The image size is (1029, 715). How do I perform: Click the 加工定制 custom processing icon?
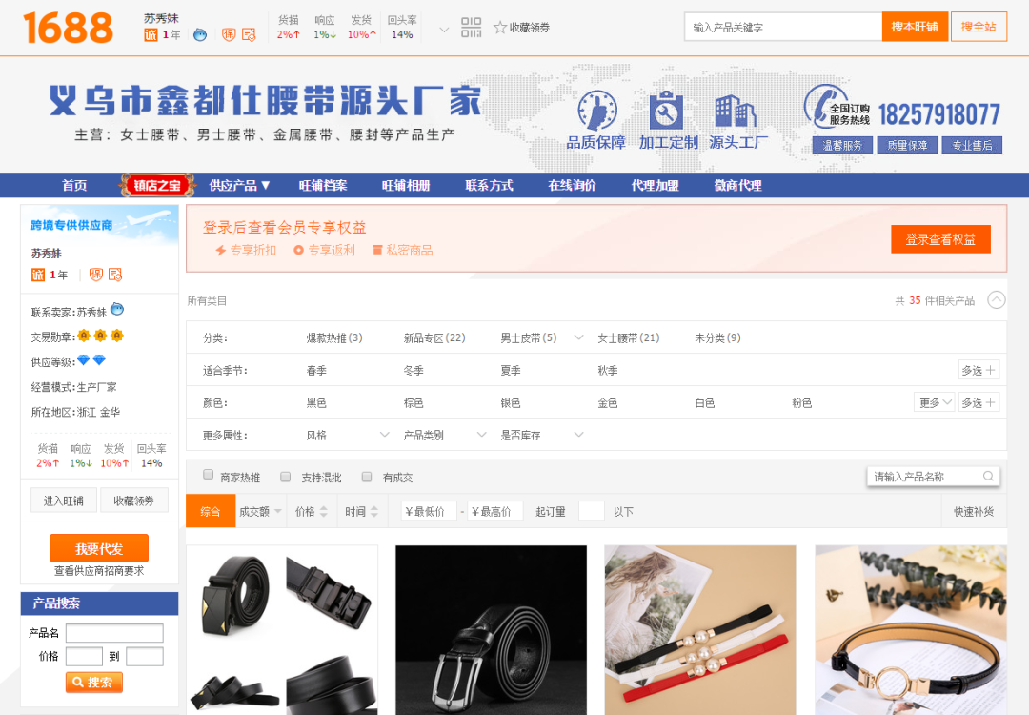pos(666,111)
